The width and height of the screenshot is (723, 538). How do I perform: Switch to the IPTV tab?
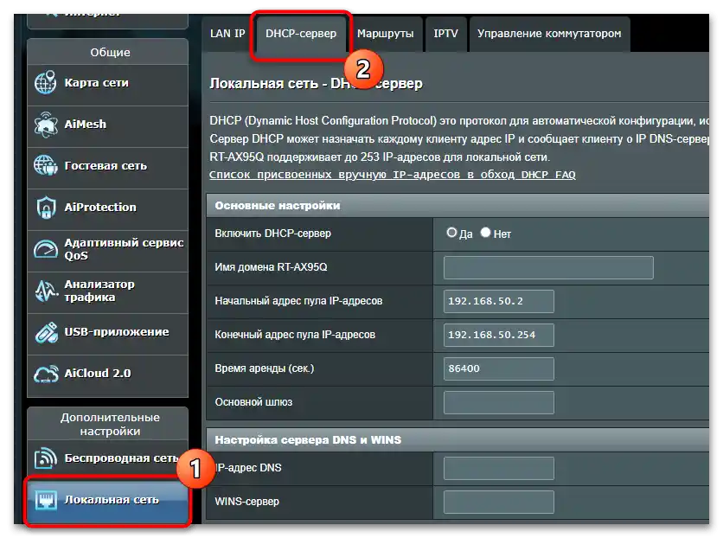(x=445, y=34)
